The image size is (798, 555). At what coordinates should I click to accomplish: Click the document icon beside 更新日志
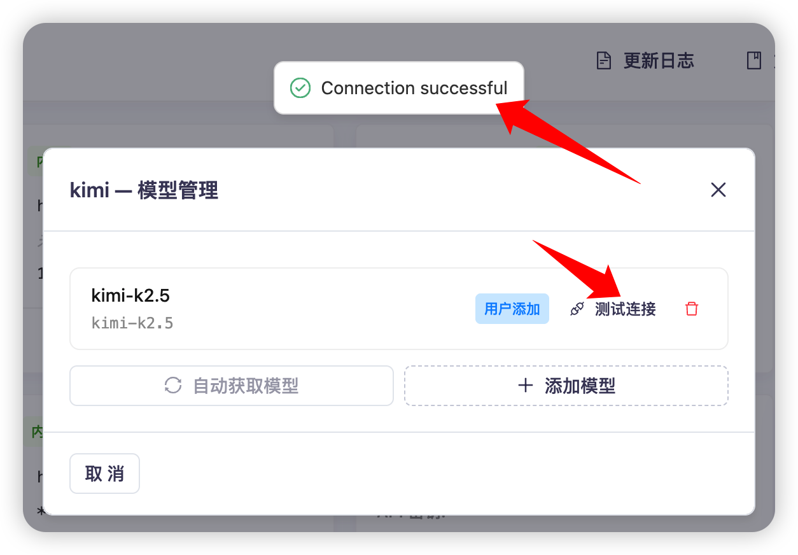click(603, 61)
